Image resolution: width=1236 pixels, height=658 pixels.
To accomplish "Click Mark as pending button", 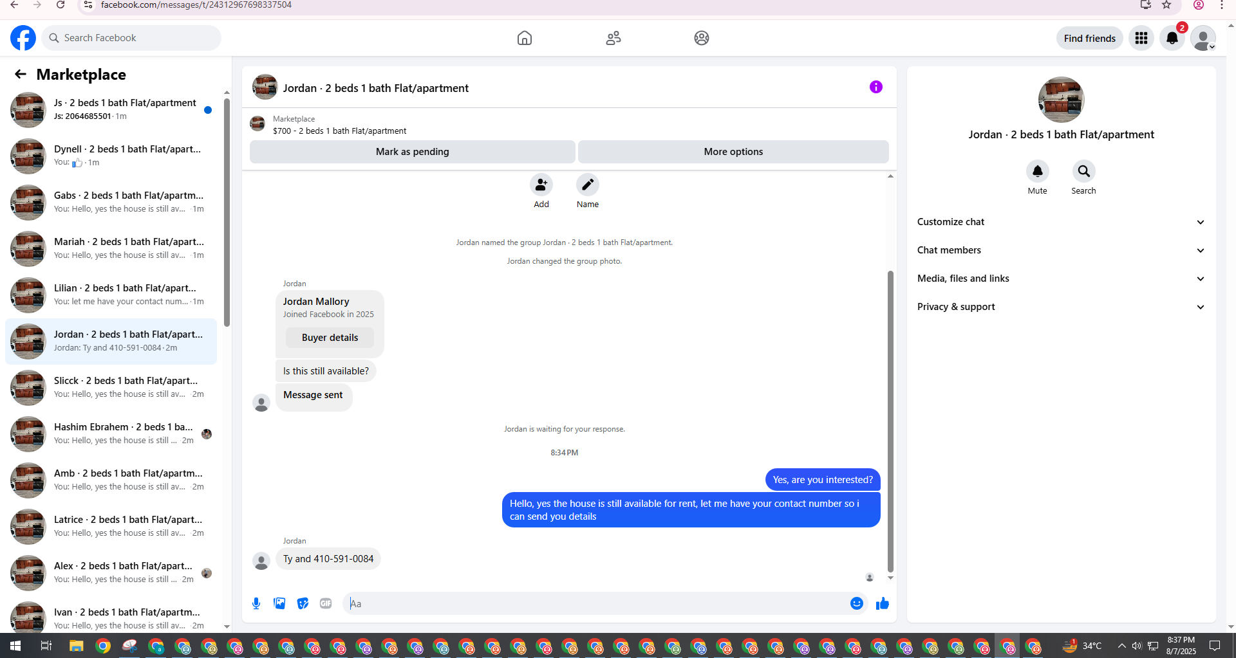I will click(x=413, y=152).
